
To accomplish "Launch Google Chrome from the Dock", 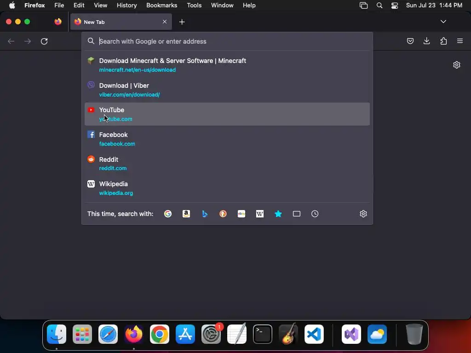I will (160, 334).
